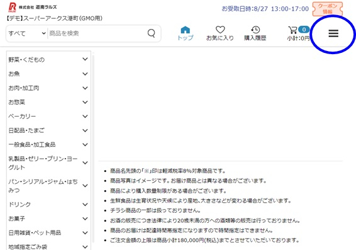Click note about 購入数量制限
The width and height of the screenshot is (356, 250).
[168, 191]
